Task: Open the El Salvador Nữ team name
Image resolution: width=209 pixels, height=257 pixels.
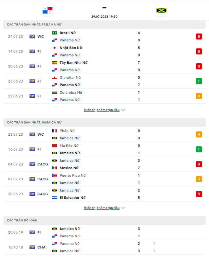Action: tap(73, 198)
